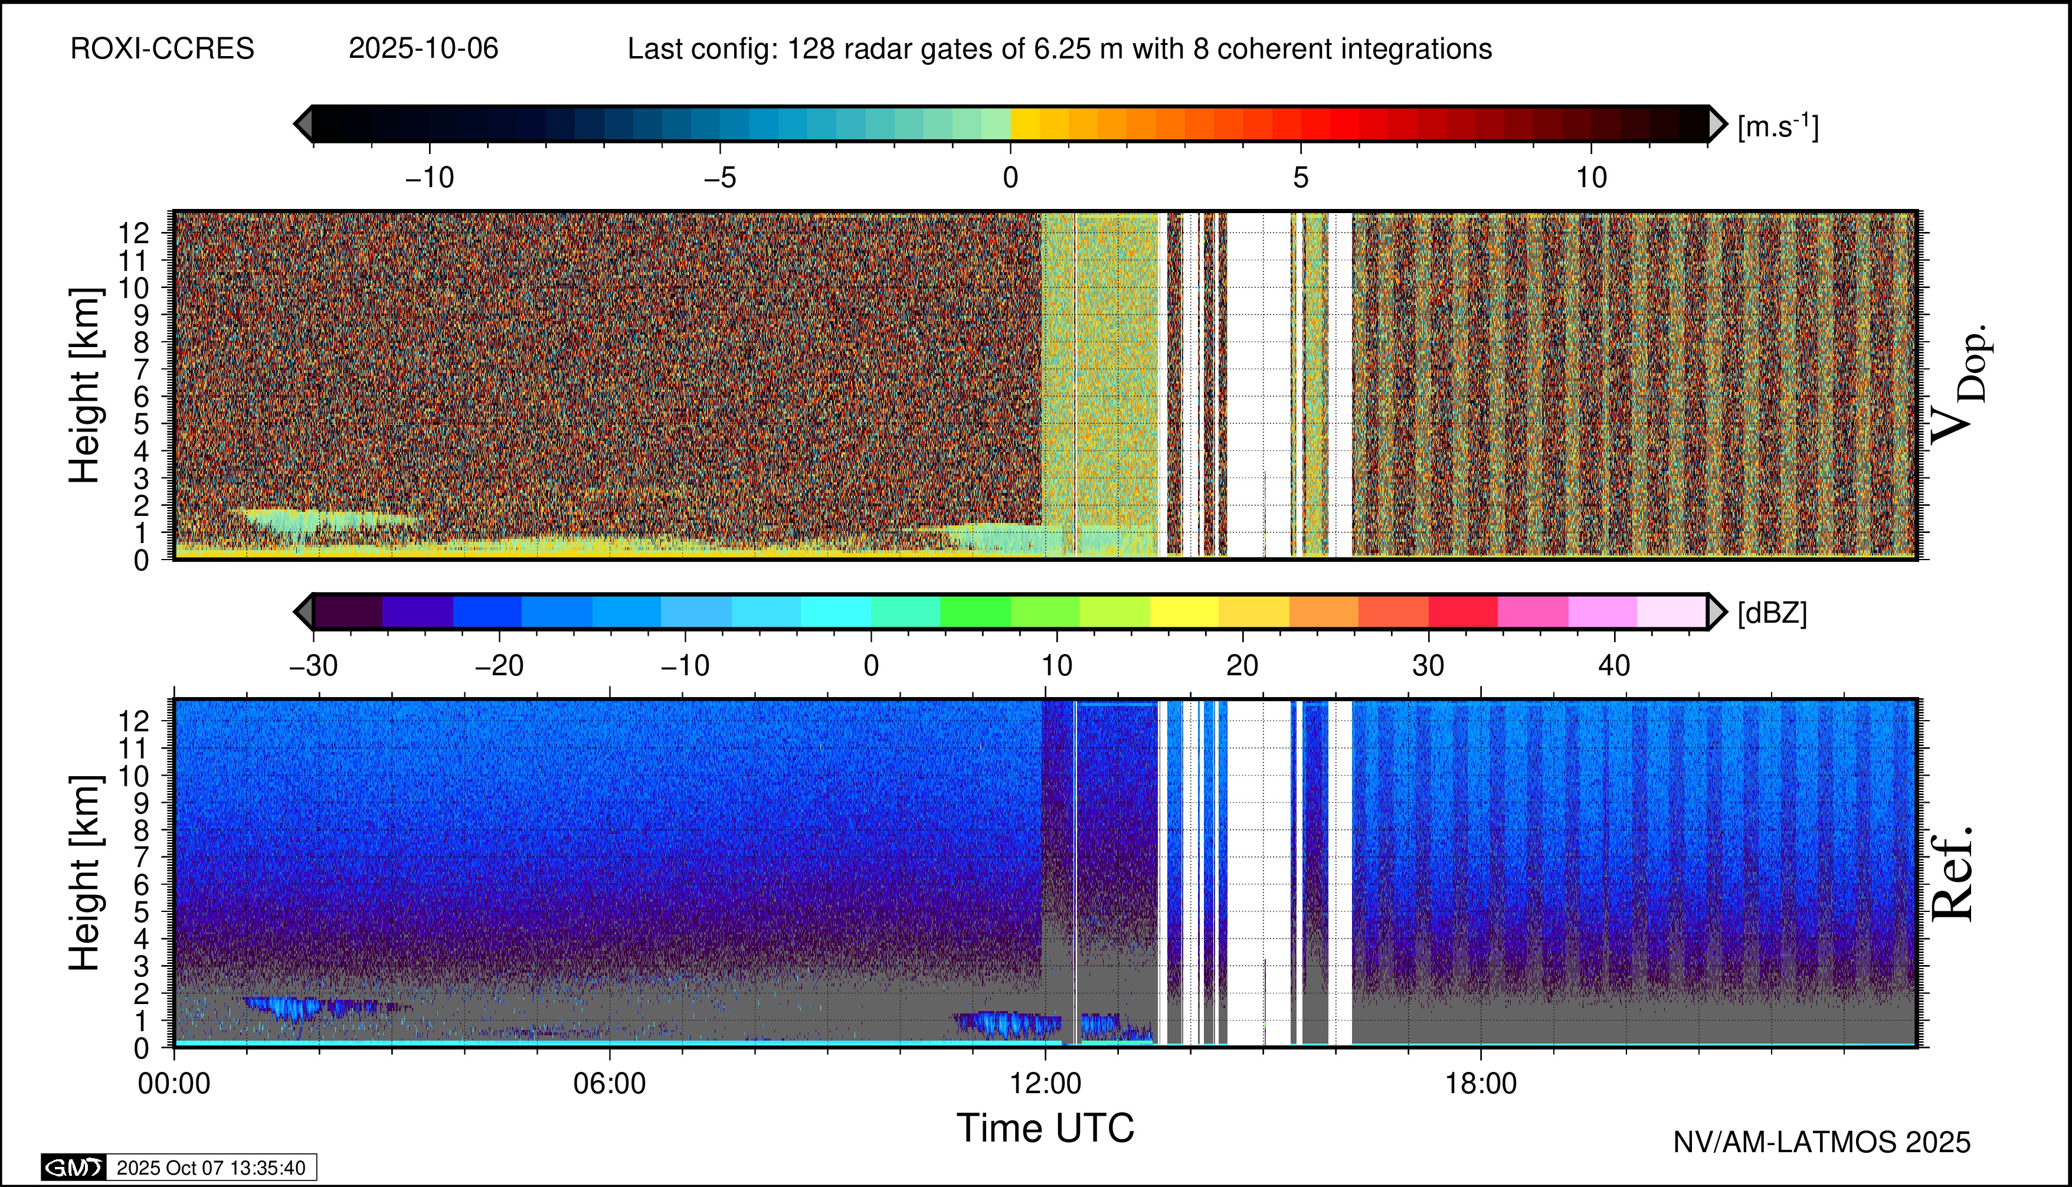Click the 06:00 time axis label
Screen dimensions: 2072x1187
[x=610, y=1084]
